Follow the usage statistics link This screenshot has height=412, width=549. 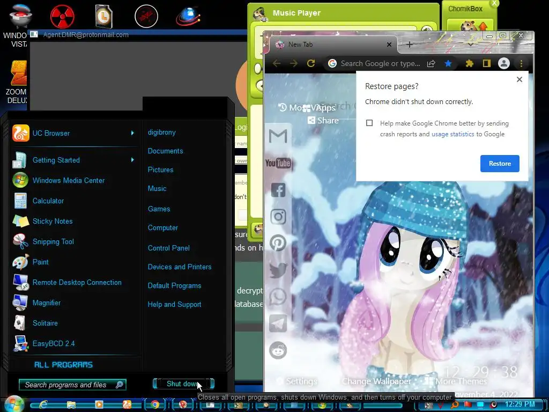[452, 134]
